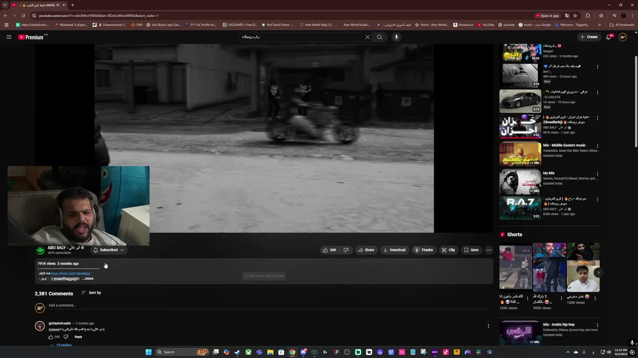The image size is (638, 358).
Task: Go to YouTube Premium home logo
Action: [31, 37]
